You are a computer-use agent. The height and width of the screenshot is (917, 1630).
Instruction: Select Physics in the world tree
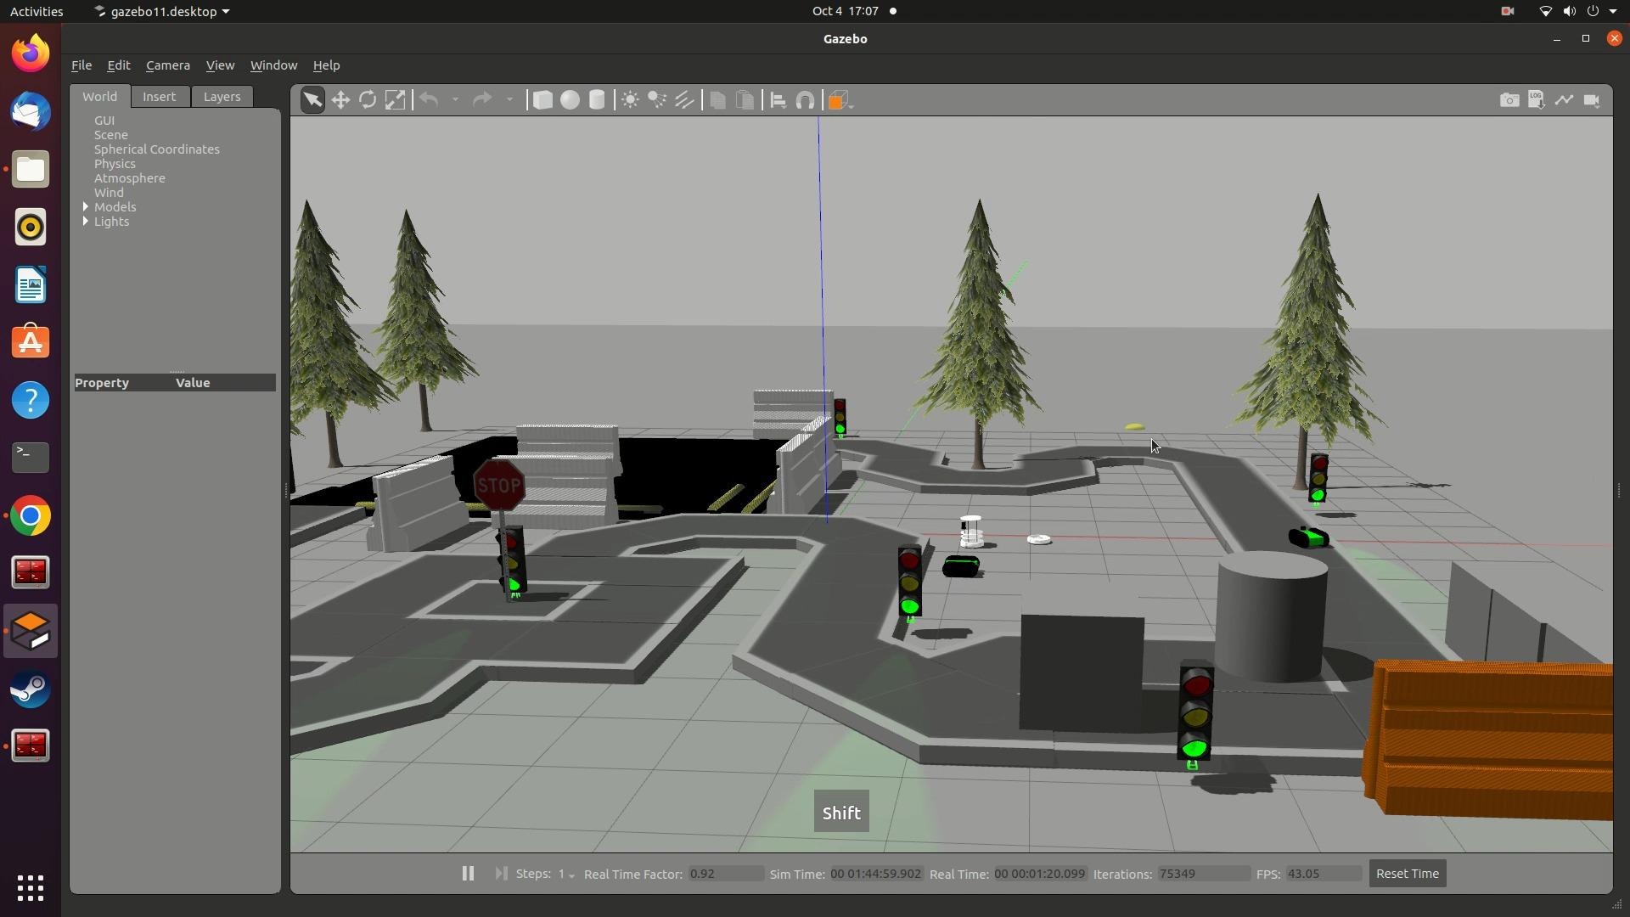coord(115,164)
